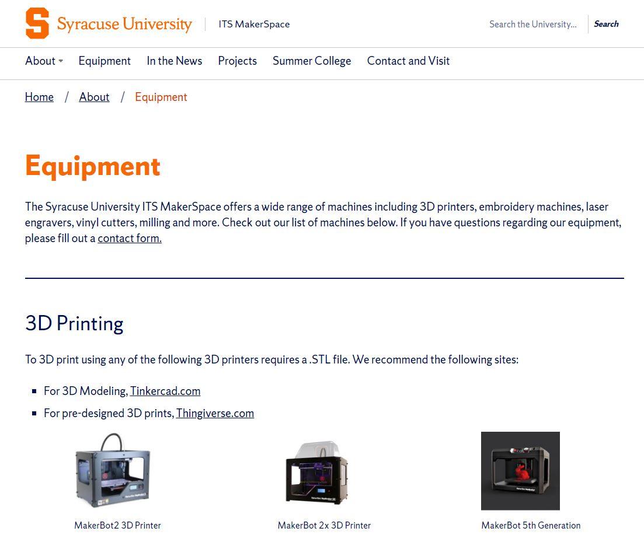The image size is (644, 542).
Task: Click the MakerBot 5th Generation image
Action: 520,471
